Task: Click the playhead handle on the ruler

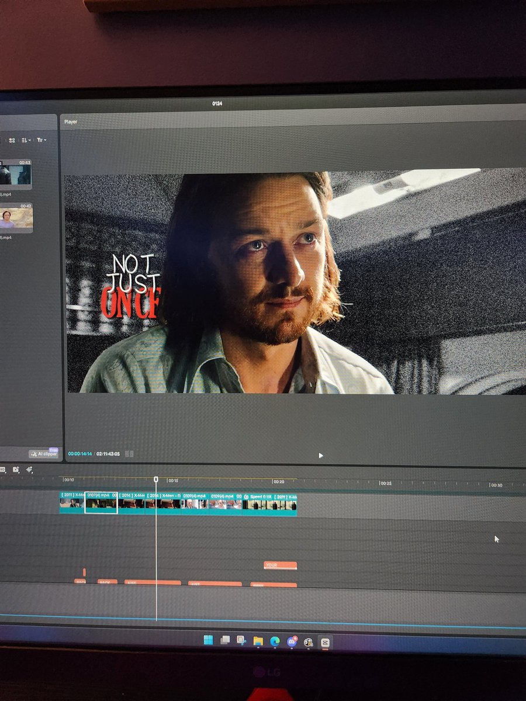Action: click(156, 480)
